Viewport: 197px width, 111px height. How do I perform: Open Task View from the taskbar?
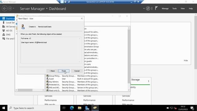(x=64, y=108)
